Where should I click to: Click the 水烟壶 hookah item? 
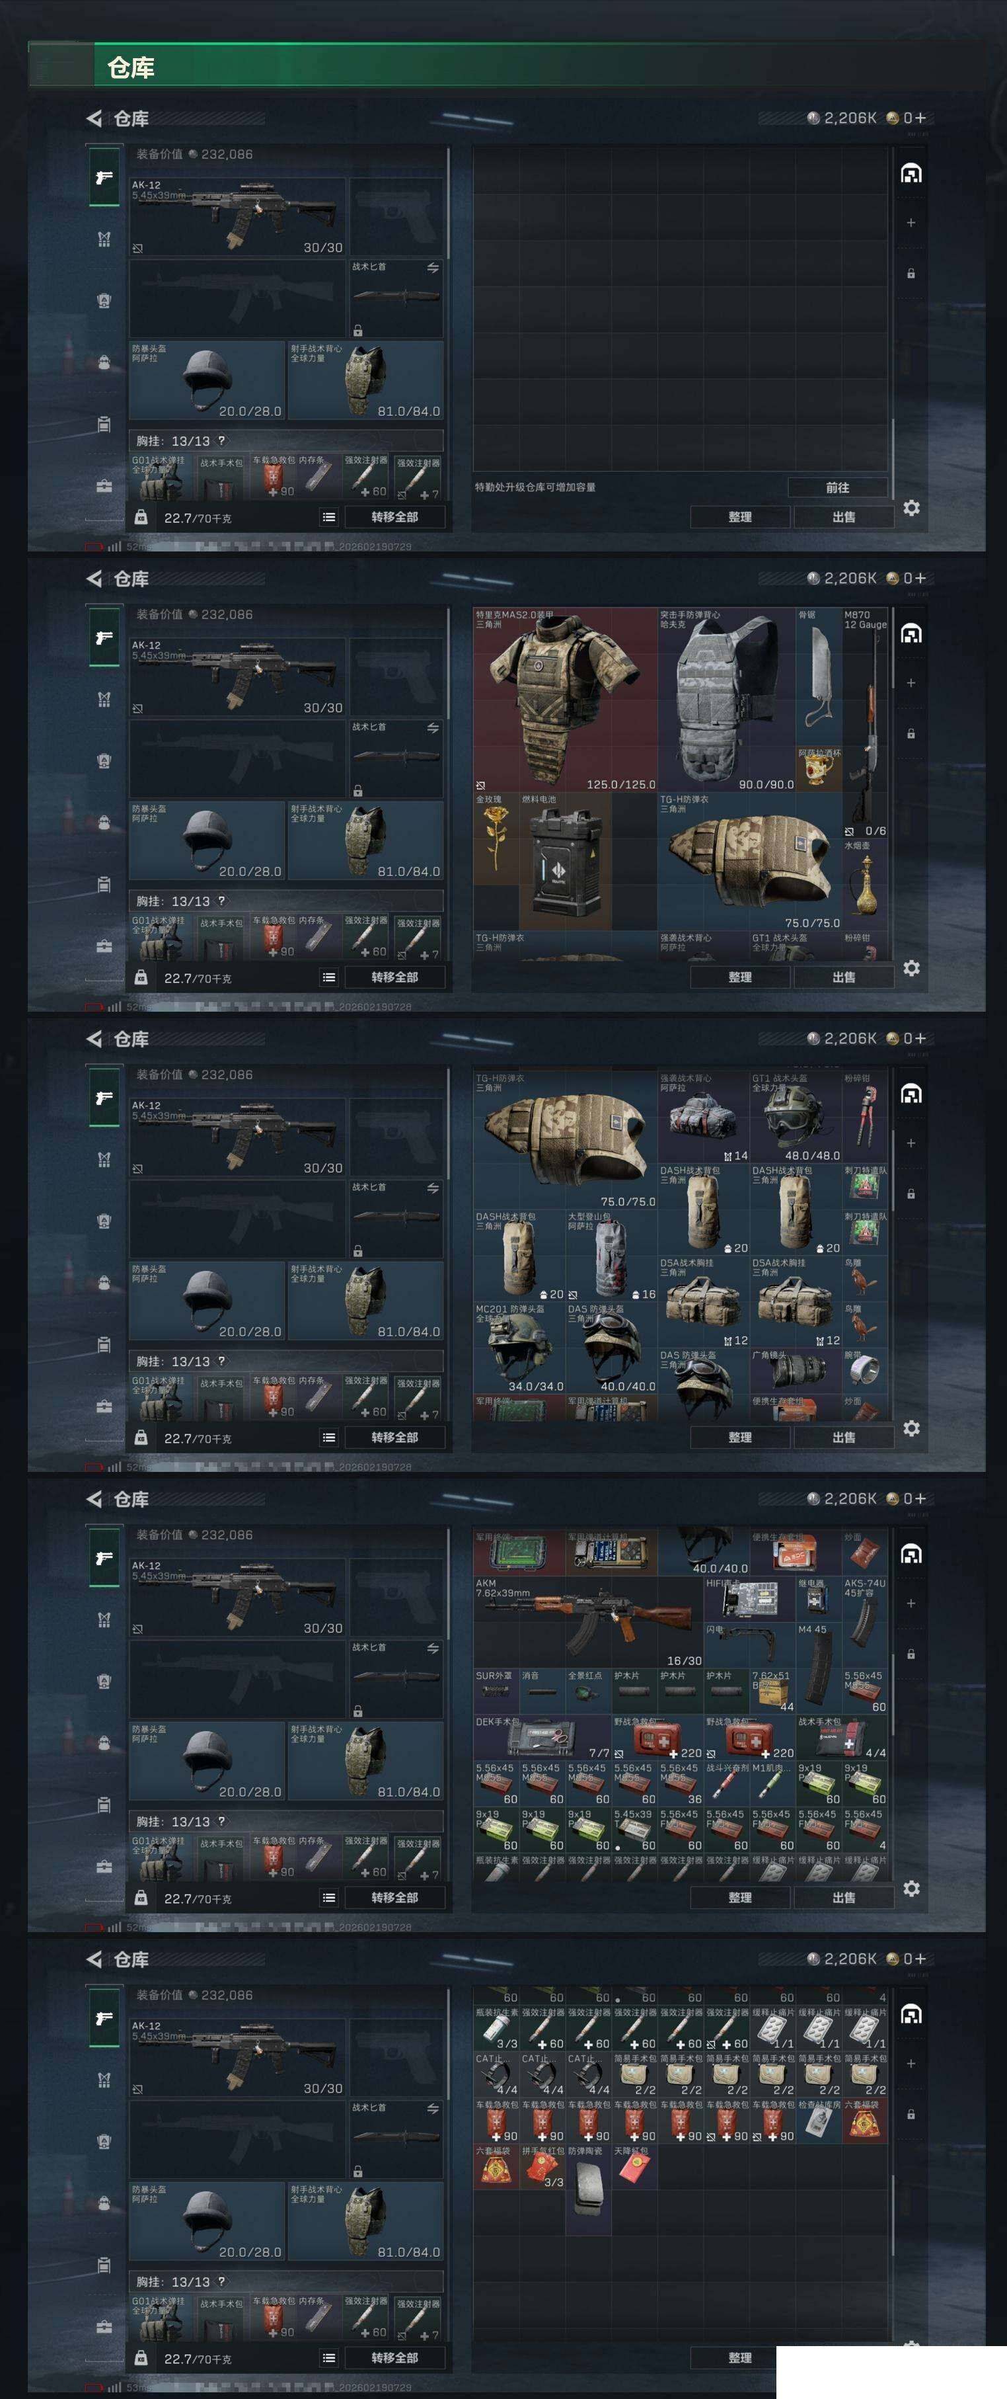(x=864, y=885)
